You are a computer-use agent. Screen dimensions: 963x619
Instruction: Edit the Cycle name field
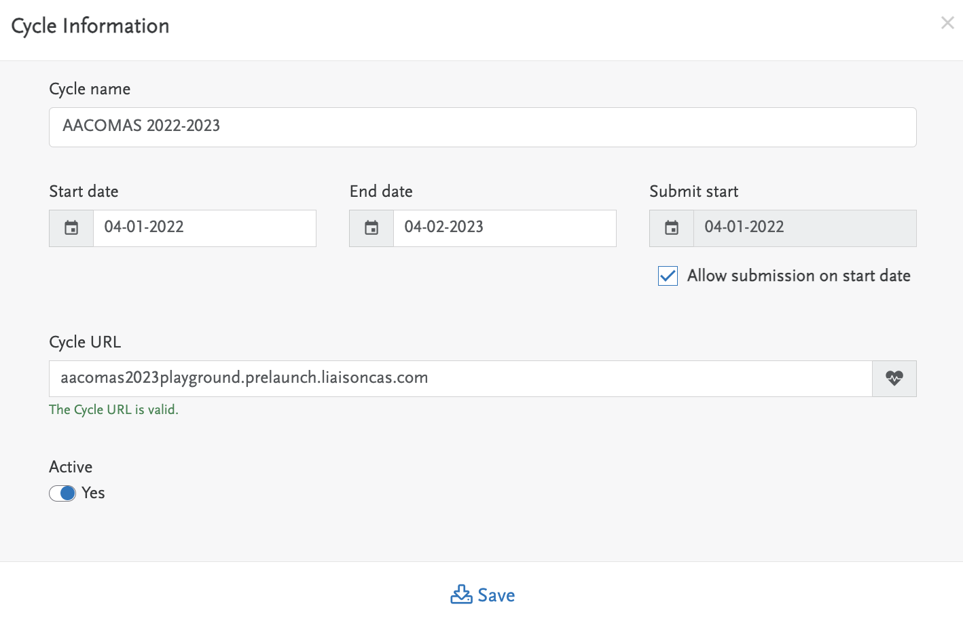(x=483, y=127)
